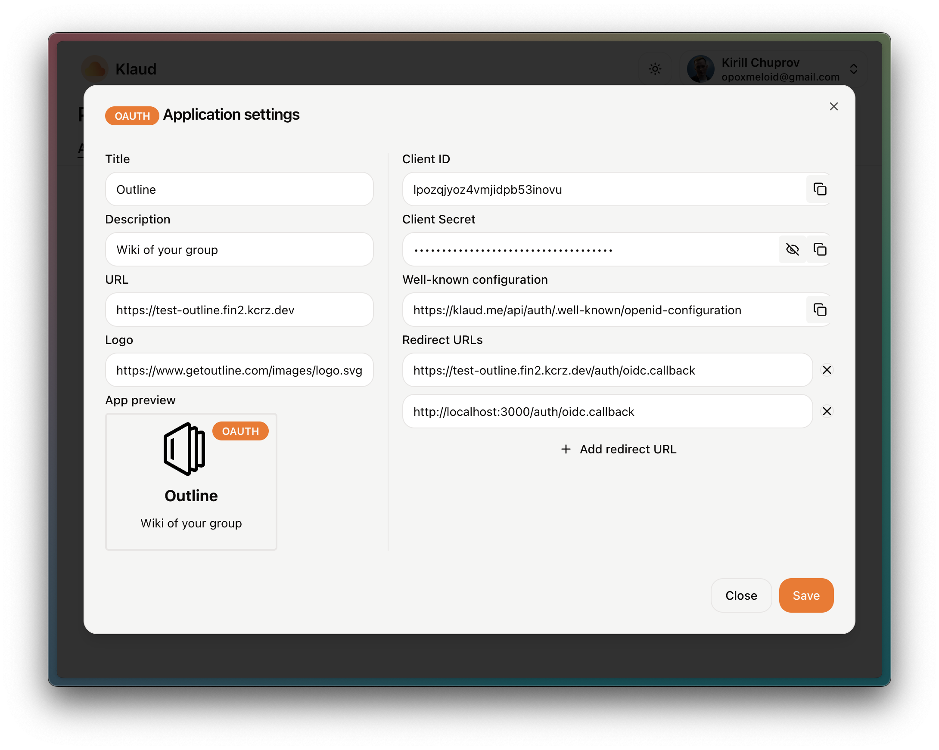Screen dimensions: 939x750
Task: Click the Save button
Action: [806, 595]
